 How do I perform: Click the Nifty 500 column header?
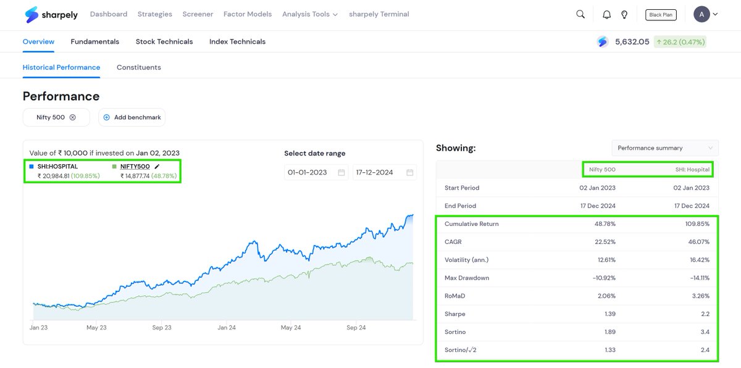coord(602,170)
